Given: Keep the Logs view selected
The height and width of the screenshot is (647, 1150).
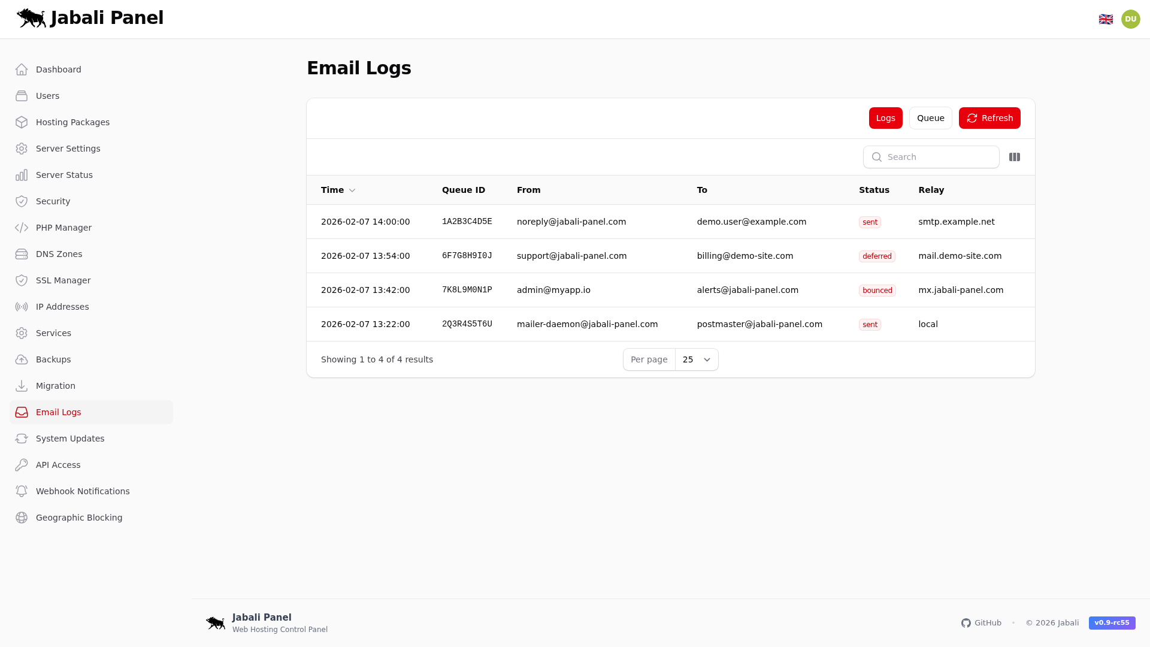Looking at the screenshot, I should [x=885, y=117].
